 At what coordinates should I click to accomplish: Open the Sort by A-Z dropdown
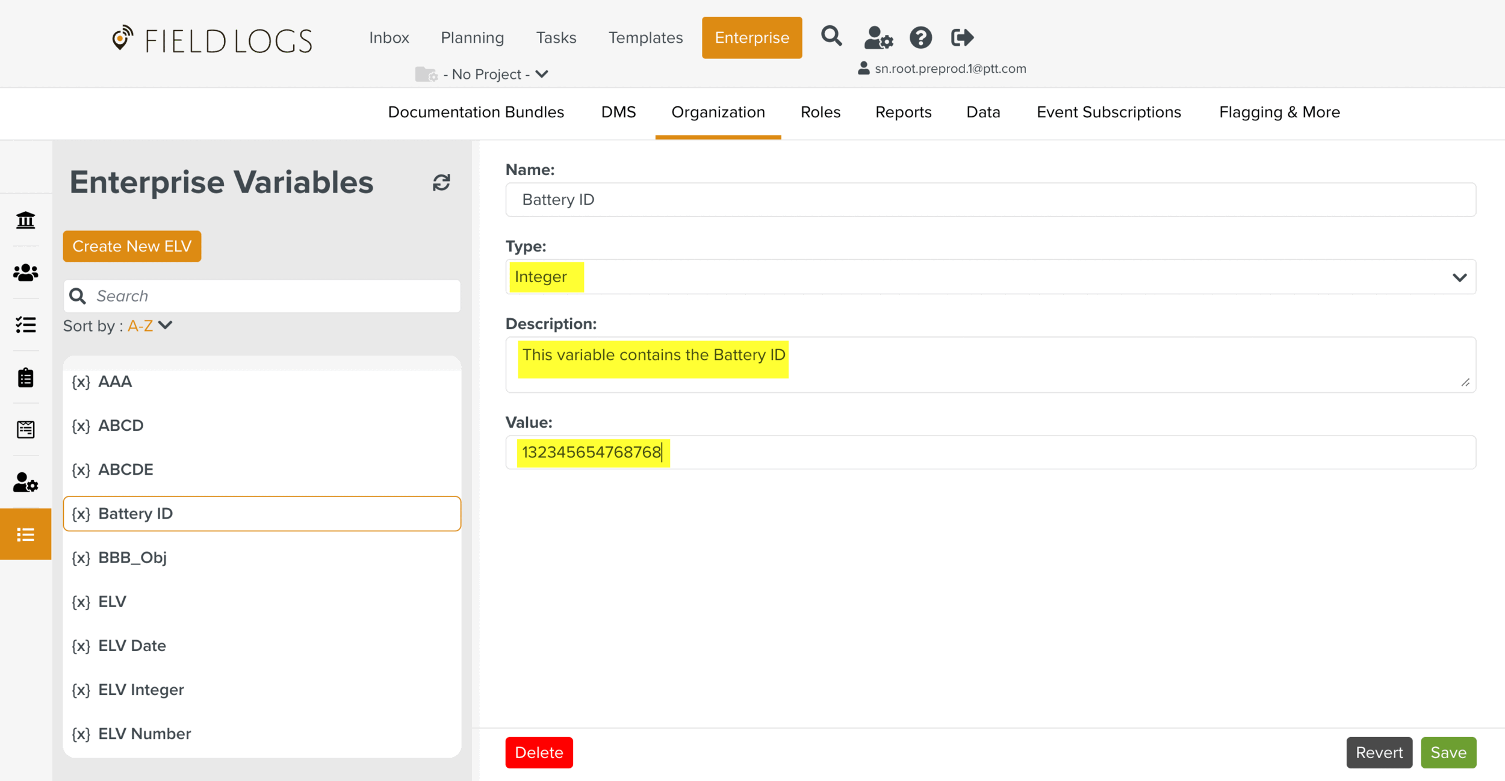(150, 326)
